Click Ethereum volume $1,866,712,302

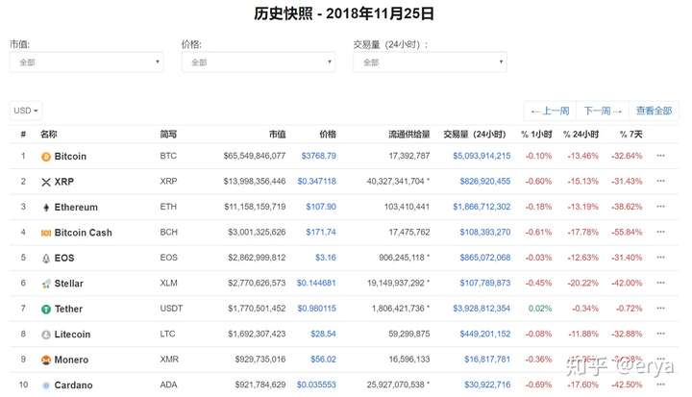(482, 207)
